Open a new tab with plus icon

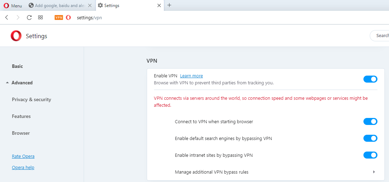169,5
